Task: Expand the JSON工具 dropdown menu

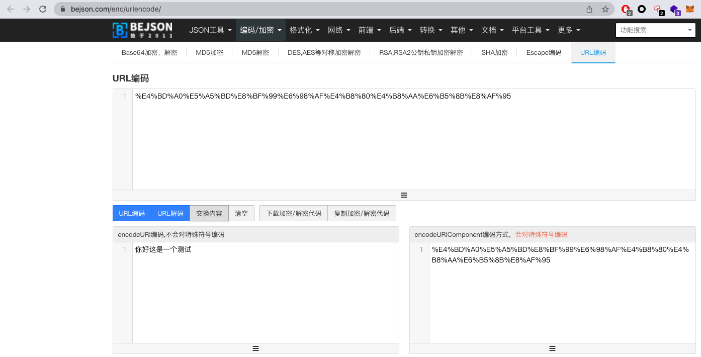Action: pos(210,30)
